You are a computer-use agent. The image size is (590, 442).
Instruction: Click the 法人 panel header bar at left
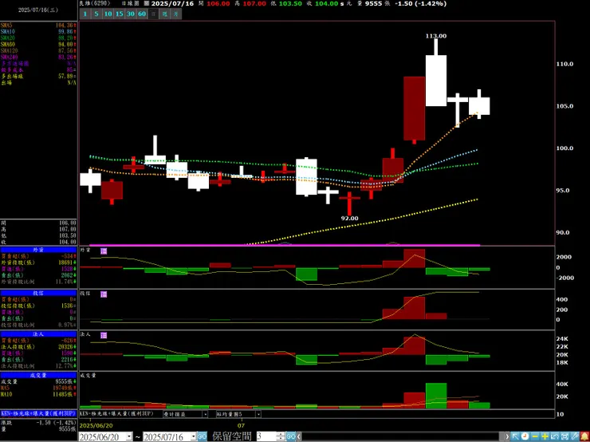click(38, 334)
